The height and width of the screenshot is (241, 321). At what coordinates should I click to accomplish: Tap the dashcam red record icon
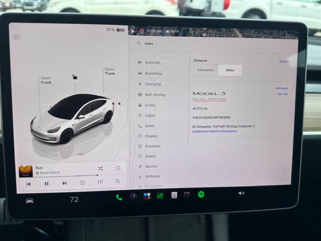point(142,31)
